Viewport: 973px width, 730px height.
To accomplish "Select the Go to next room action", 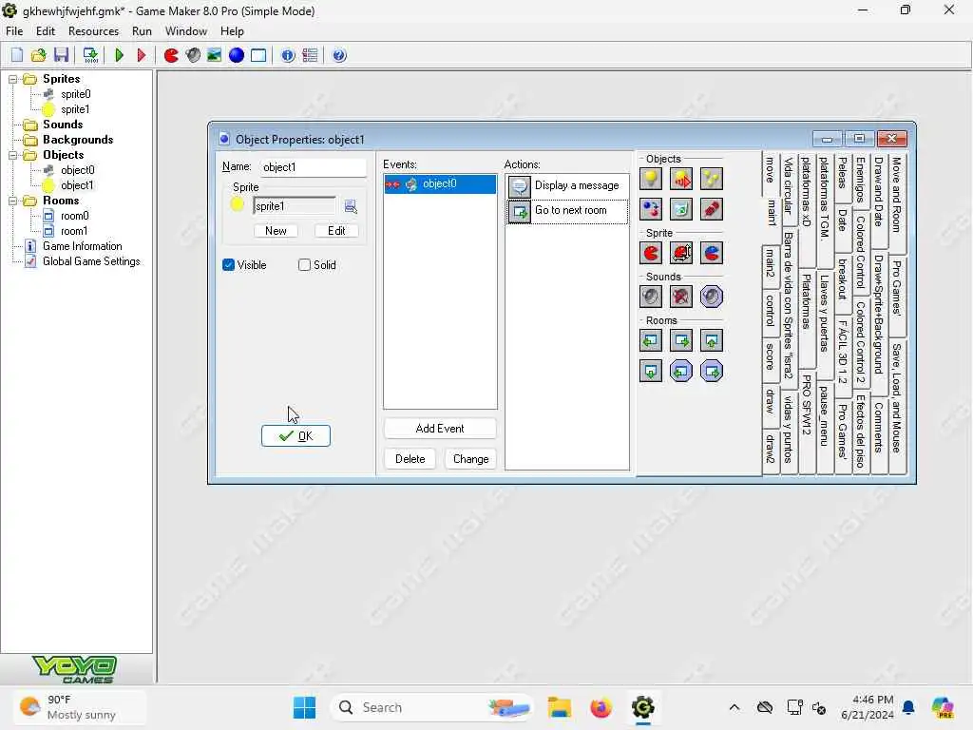I will (x=567, y=211).
